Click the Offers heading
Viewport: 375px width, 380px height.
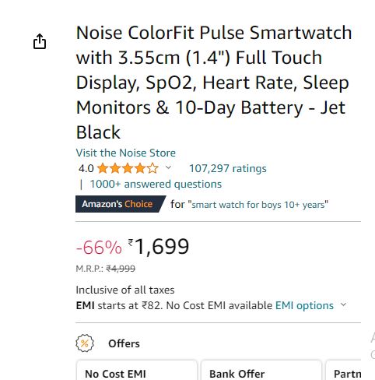point(124,343)
